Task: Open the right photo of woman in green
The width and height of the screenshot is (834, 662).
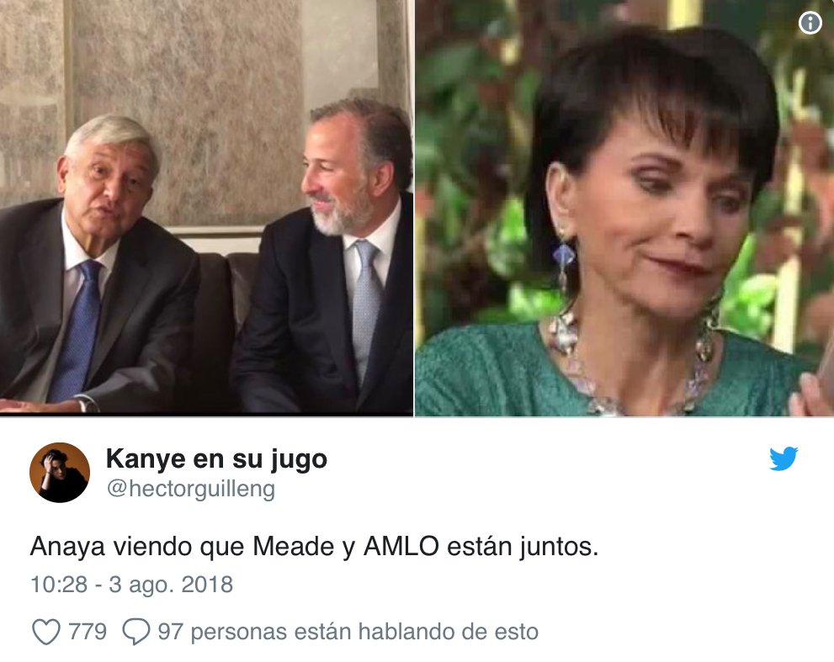Action: click(x=624, y=208)
